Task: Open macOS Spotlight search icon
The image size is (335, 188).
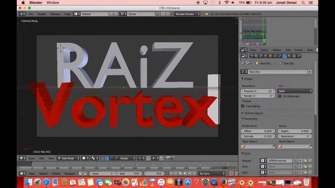Action: coord(303,3)
